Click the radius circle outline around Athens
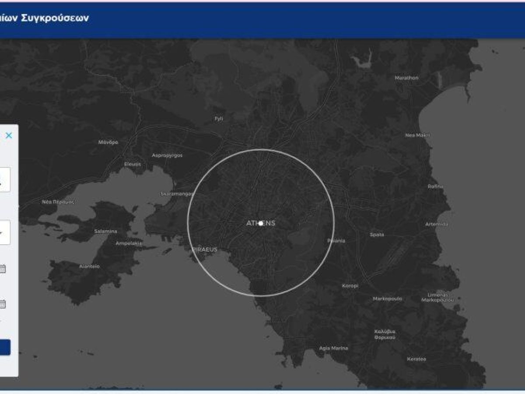 tap(261, 150)
